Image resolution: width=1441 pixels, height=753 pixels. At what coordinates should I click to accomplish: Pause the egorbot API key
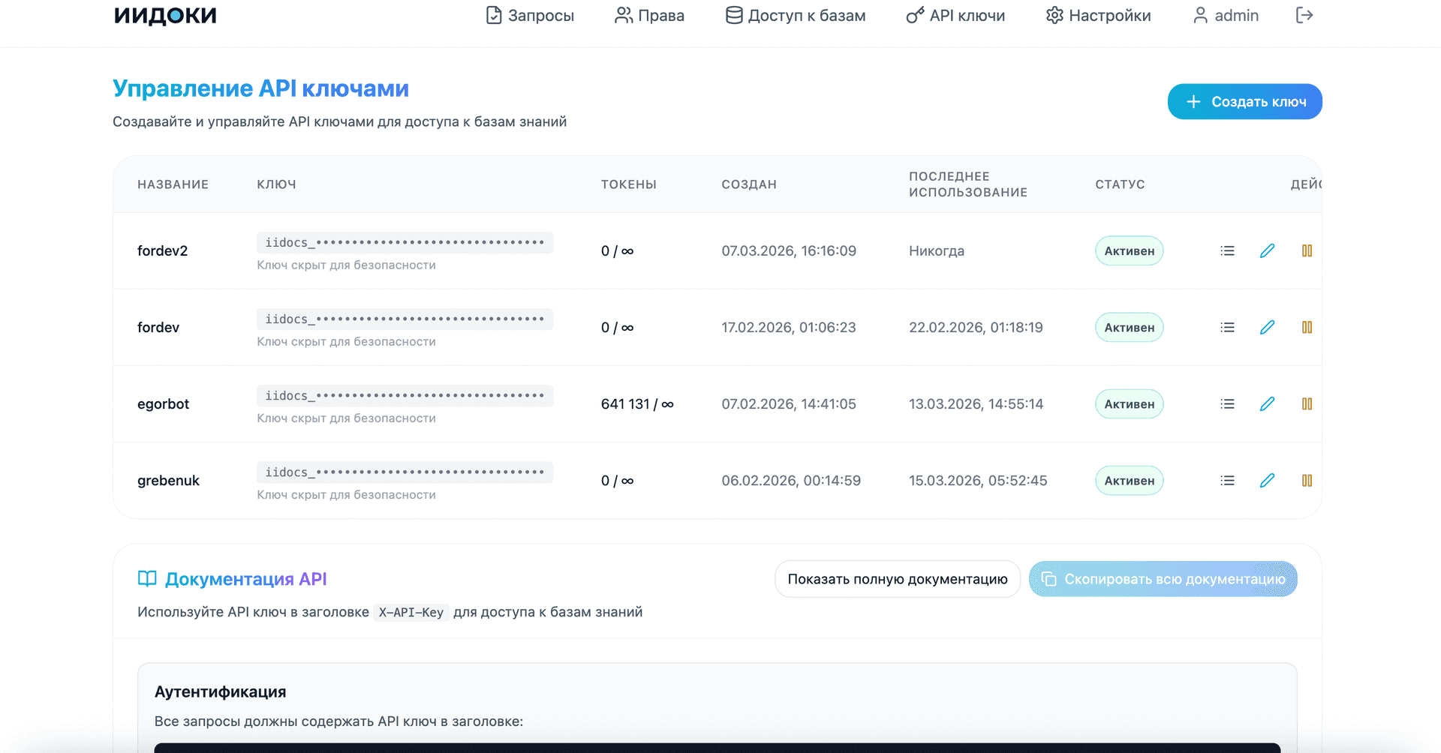(x=1307, y=403)
